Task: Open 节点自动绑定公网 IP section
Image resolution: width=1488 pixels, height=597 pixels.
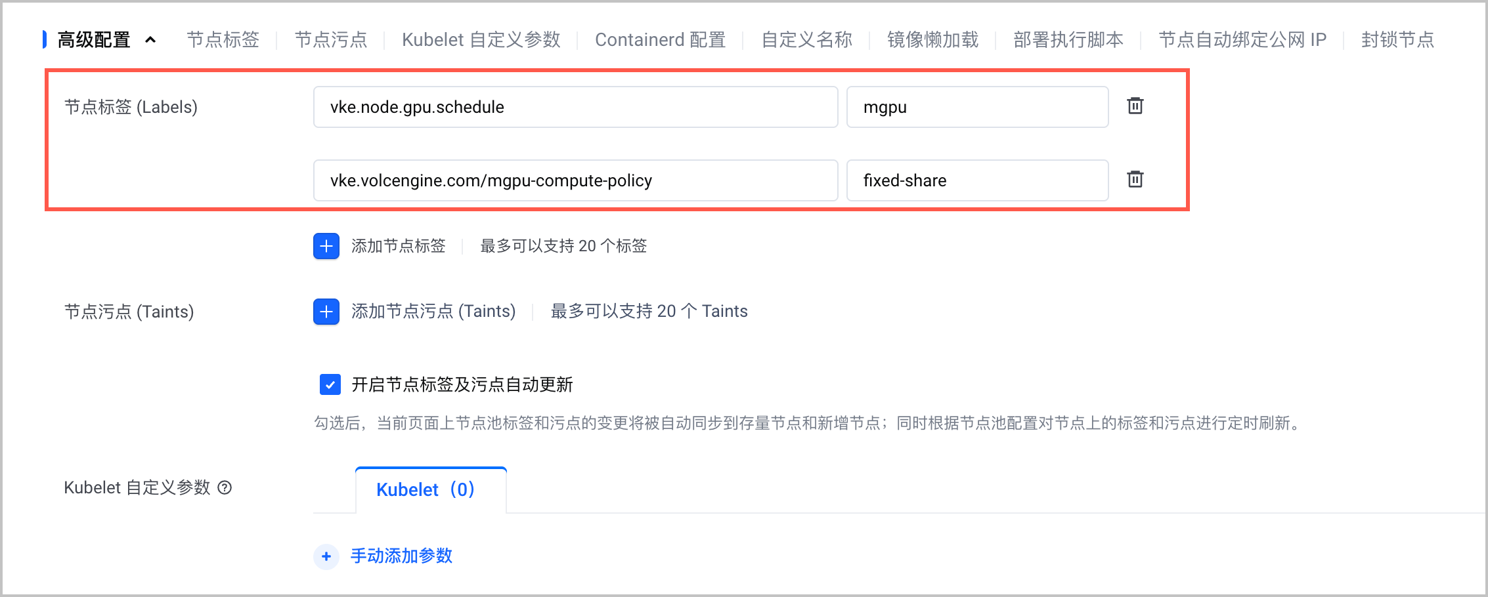Action: pos(1242,40)
